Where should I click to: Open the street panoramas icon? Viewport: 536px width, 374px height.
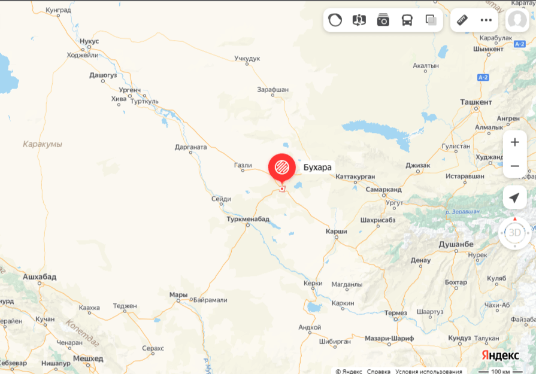click(359, 20)
